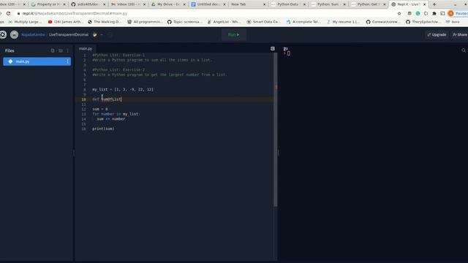Screen dimensions: 468x263
Task: Click the 'sum += number' code line
Action: pyautogui.click(x=111, y=119)
